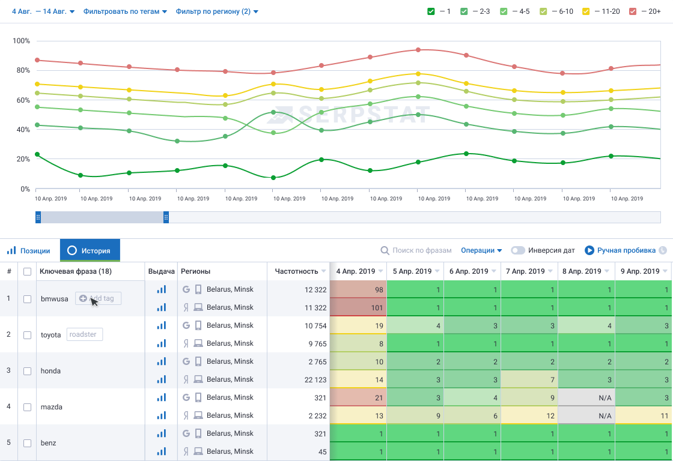
Task: Open Частотность column sort arrow
Action: pos(324,271)
